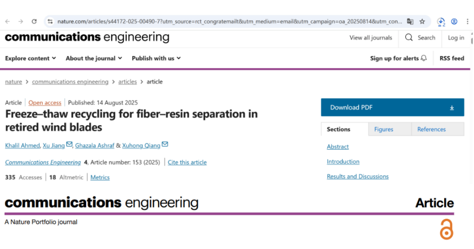Click the Download PDF button

[x=392, y=108]
